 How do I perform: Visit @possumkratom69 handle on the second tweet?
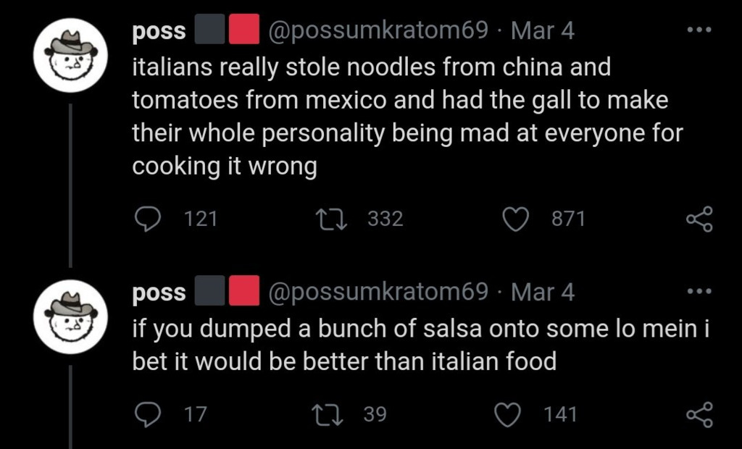[x=378, y=293]
